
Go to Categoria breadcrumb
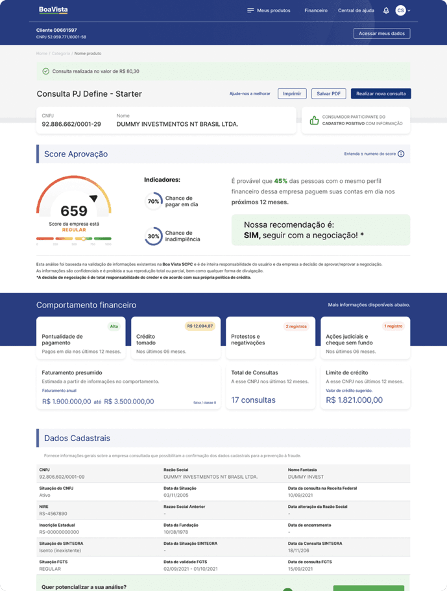(61, 54)
